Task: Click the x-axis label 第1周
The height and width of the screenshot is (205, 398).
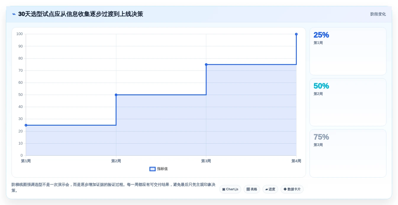Action: (26, 161)
